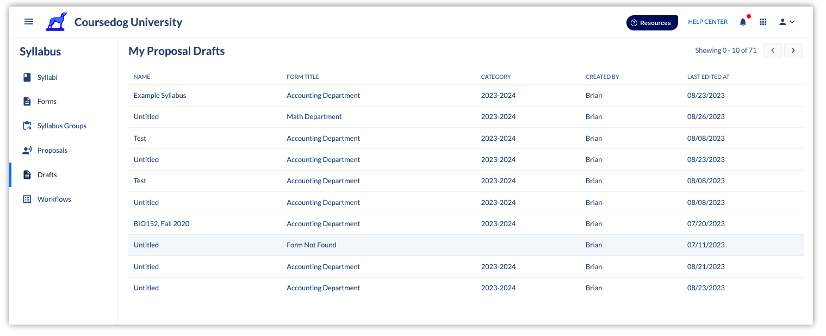The width and height of the screenshot is (826, 336).
Task: Click the LAST EDITED AT column header
Action: [709, 77]
